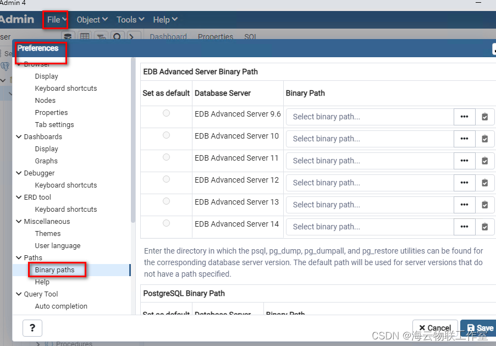
Task: Validate binary path for EDB Advanced Server 11
Action: tap(484, 161)
